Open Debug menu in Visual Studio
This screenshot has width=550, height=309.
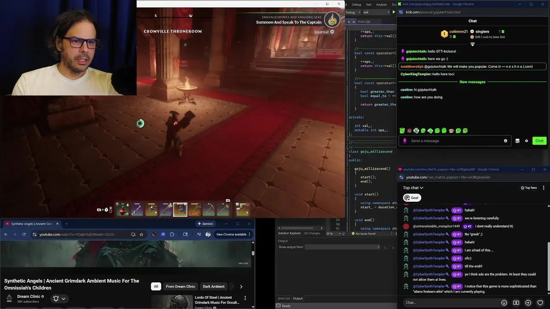[356, 4]
